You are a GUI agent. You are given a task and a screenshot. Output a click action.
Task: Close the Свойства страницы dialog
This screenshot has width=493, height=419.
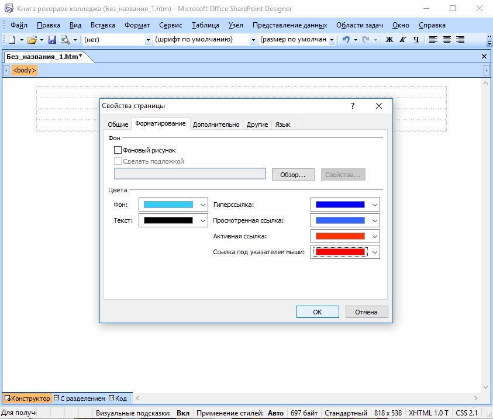(379, 106)
